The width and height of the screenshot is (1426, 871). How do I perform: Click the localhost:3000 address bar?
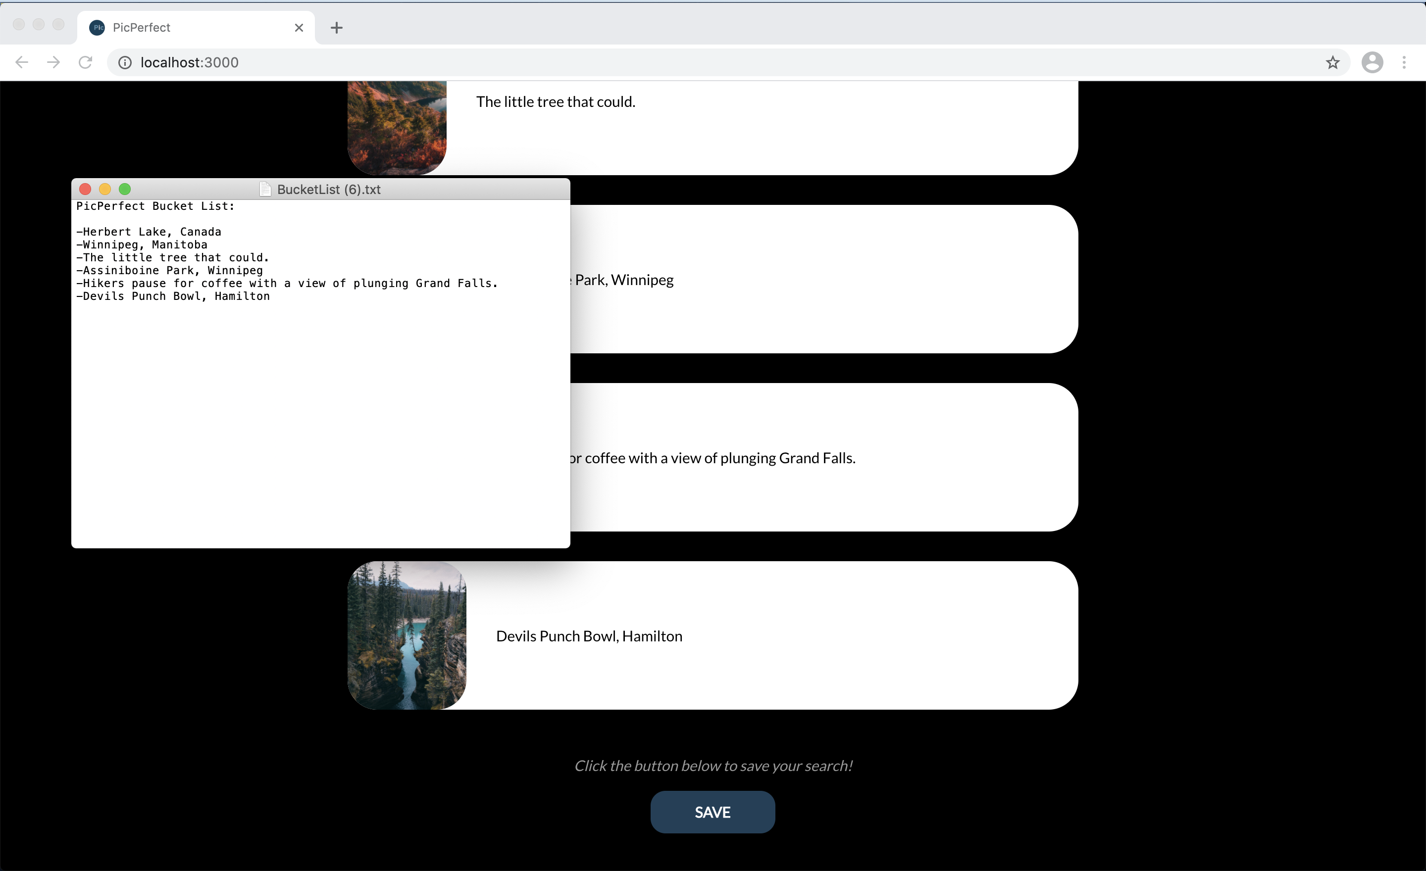695,62
